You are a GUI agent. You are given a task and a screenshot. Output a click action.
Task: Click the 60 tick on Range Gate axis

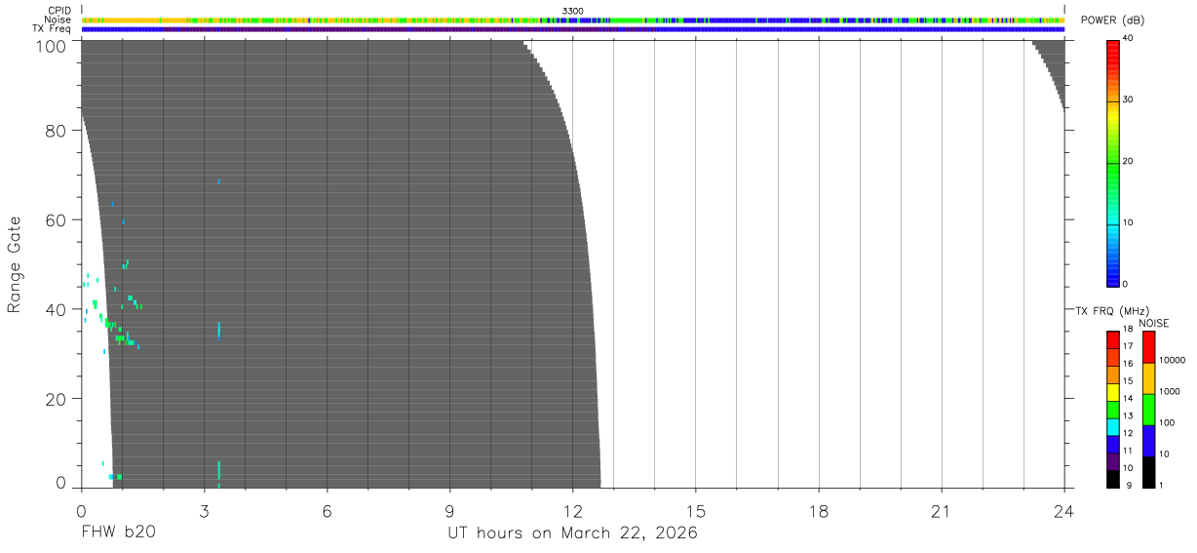point(58,219)
